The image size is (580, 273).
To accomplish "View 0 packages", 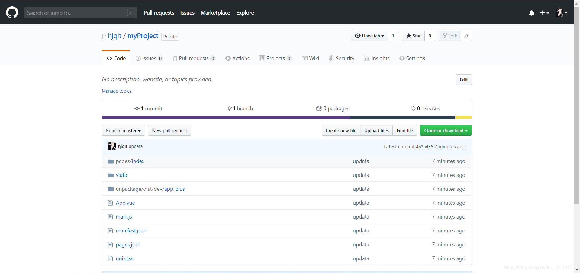I will 333,109.
